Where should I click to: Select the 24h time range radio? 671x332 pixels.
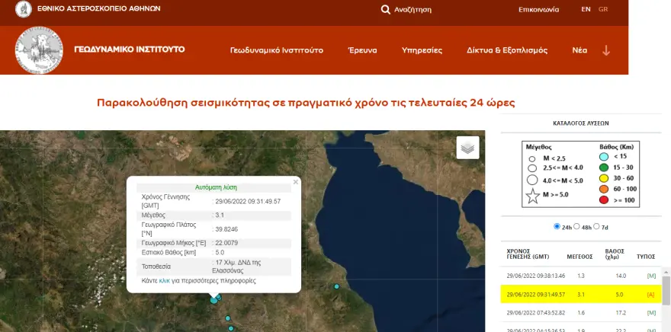tap(557, 227)
